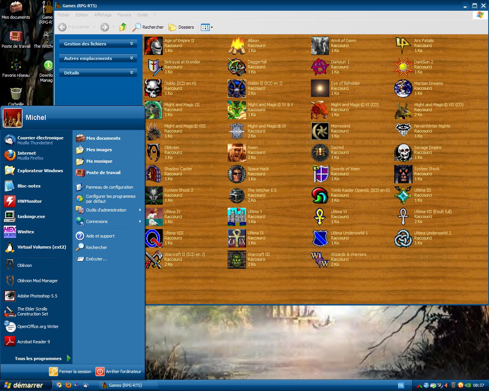489x391 pixels.
Task: Open the Space Hack shortcut icon
Action: (237, 174)
